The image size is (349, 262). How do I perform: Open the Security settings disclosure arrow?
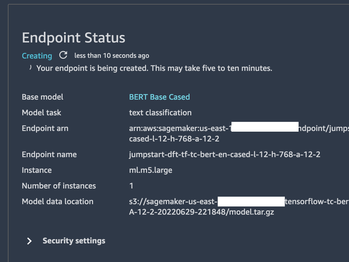click(29, 241)
